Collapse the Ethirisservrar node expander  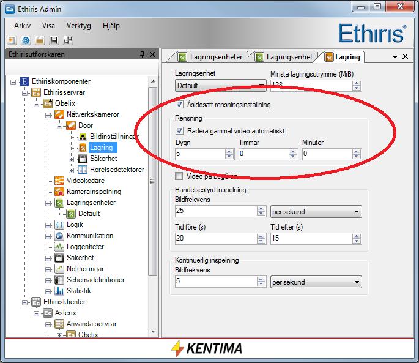24,93
